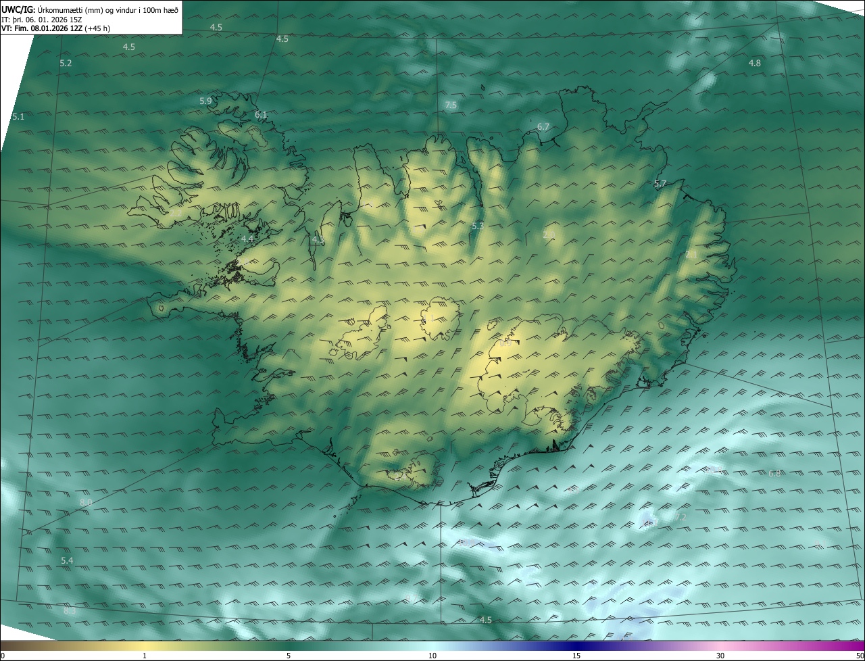Click the 8.3 value label
The height and width of the screenshot is (661, 865).
point(69,610)
